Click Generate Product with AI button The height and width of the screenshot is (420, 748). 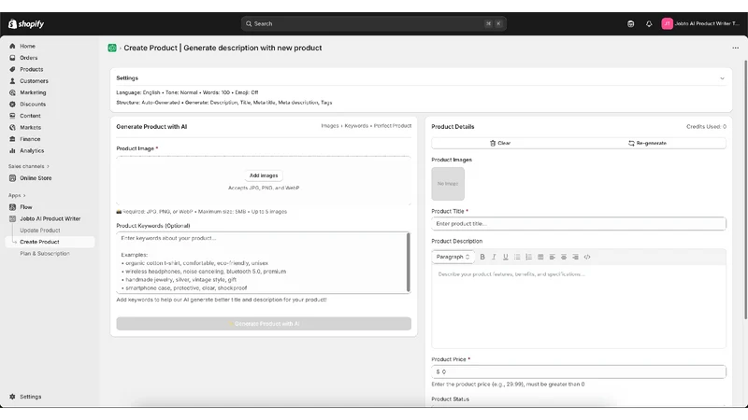pyautogui.click(x=264, y=324)
